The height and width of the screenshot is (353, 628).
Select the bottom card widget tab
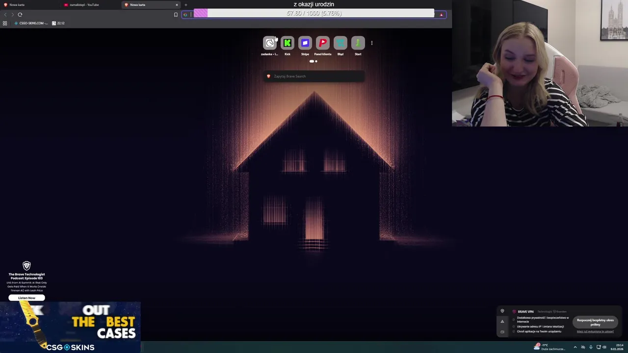(502, 332)
